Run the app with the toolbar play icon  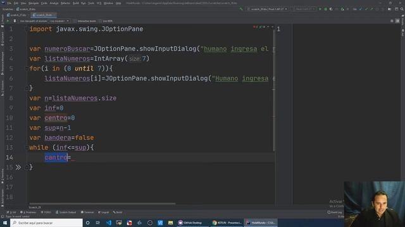point(320,9)
